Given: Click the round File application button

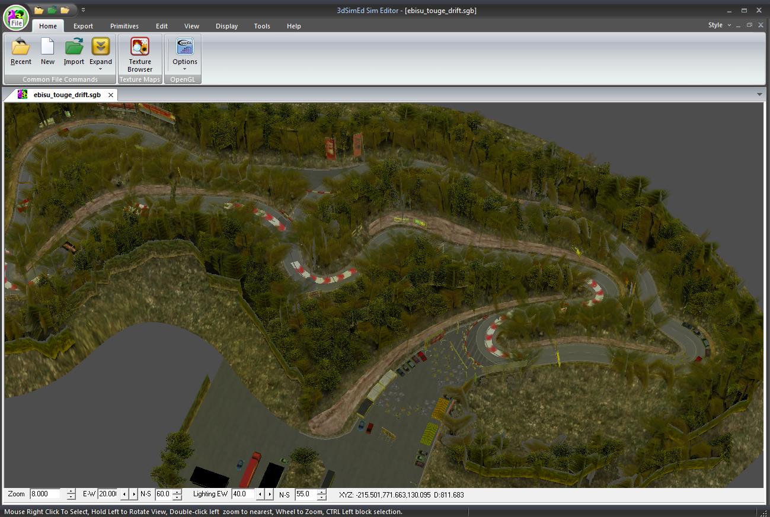Looking at the screenshot, I should tap(16, 17).
